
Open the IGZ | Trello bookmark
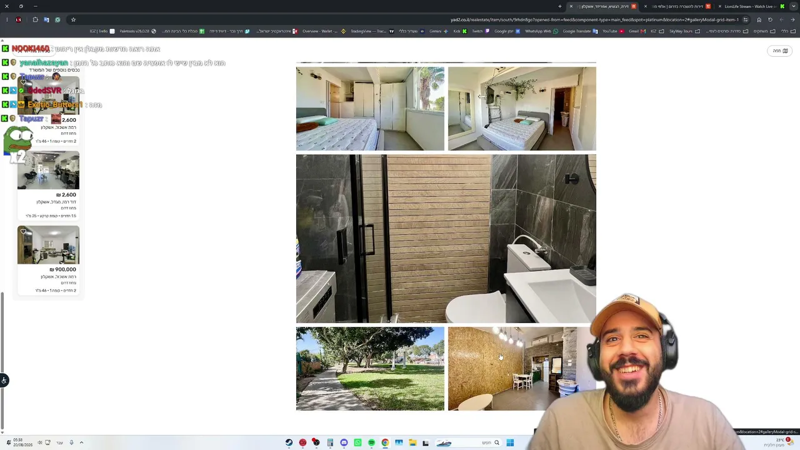pos(102,31)
